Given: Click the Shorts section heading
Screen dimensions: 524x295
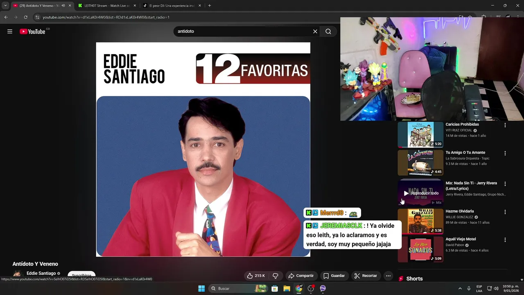Looking at the screenshot, I should (x=414, y=279).
